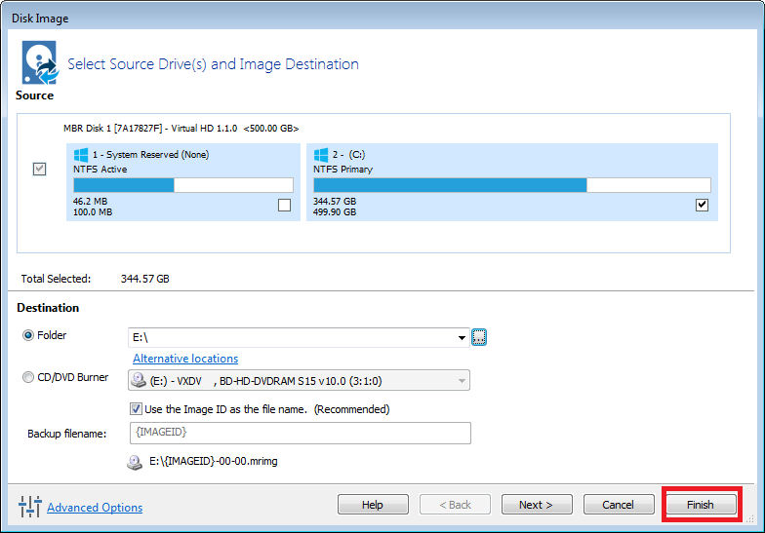This screenshot has width=765, height=533.
Task: Open the CD/DVD burner drive dropdown
Action: 462,380
